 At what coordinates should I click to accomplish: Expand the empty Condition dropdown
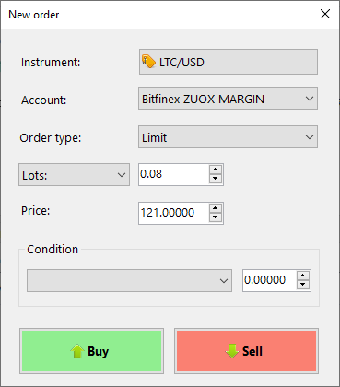point(129,280)
